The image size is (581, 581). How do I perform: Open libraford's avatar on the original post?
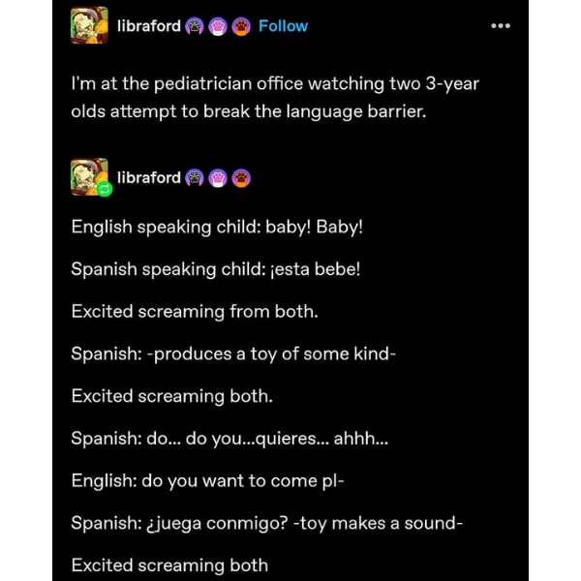pos(89,25)
